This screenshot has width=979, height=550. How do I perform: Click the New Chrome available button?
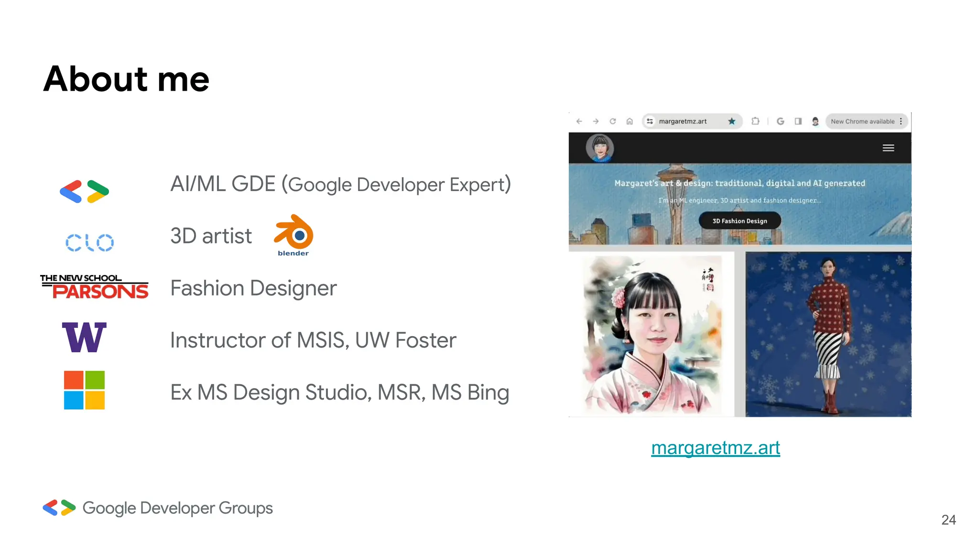point(862,121)
